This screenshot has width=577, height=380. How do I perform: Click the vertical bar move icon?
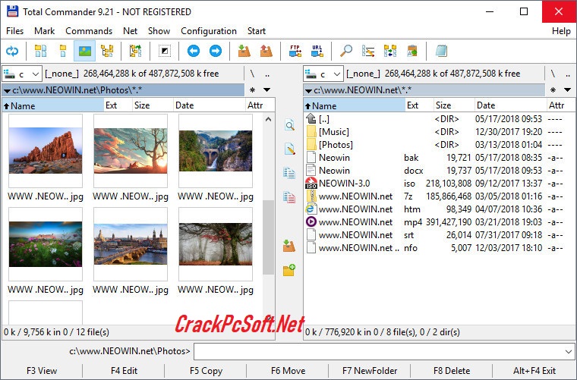pyautogui.click(x=289, y=197)
